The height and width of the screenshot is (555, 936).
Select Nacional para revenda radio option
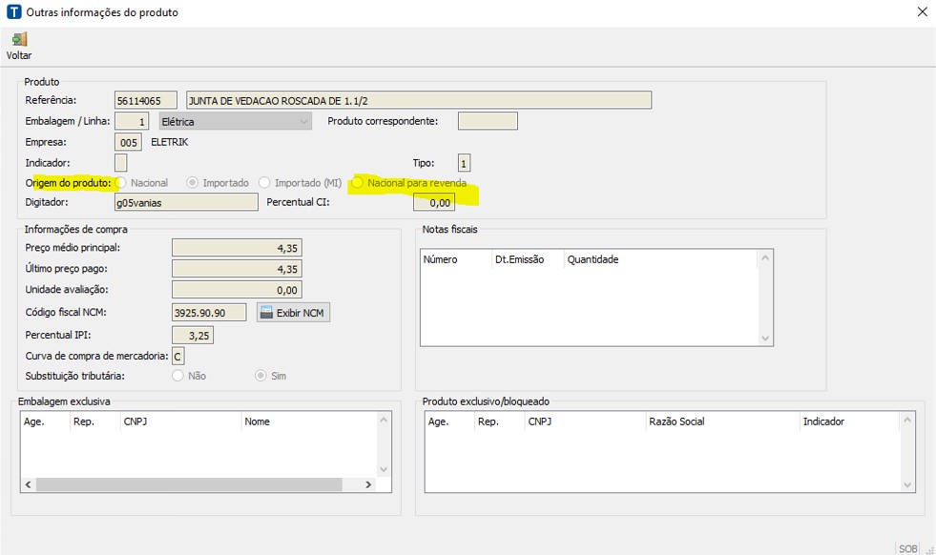[358, 182]
